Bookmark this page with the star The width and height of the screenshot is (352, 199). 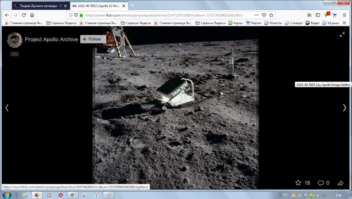pyautogui.click(x=271, y=15)
